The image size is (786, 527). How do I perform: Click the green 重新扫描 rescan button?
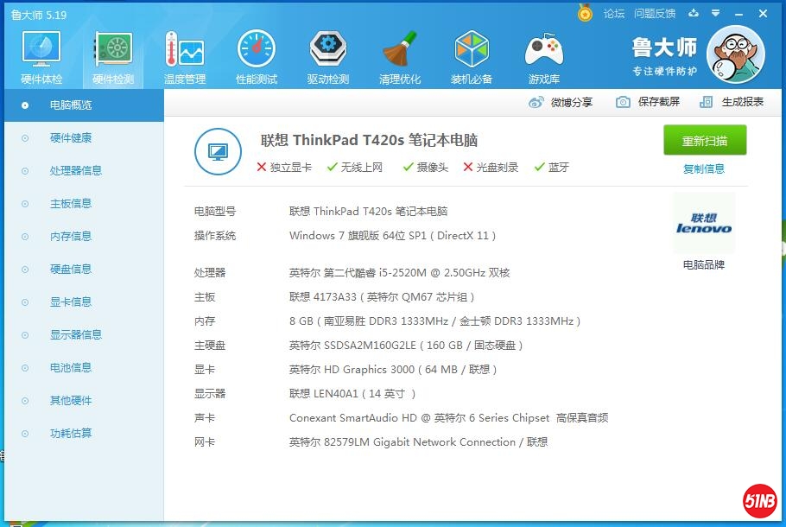coord(705,140)
